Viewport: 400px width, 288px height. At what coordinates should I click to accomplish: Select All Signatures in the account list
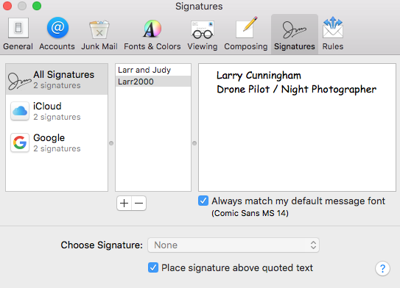pyautogui.click(x=57, y=79)
